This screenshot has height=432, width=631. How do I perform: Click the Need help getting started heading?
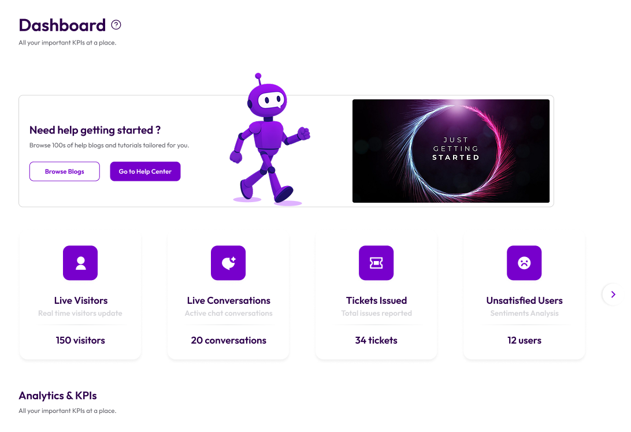(x=95, y=130)
